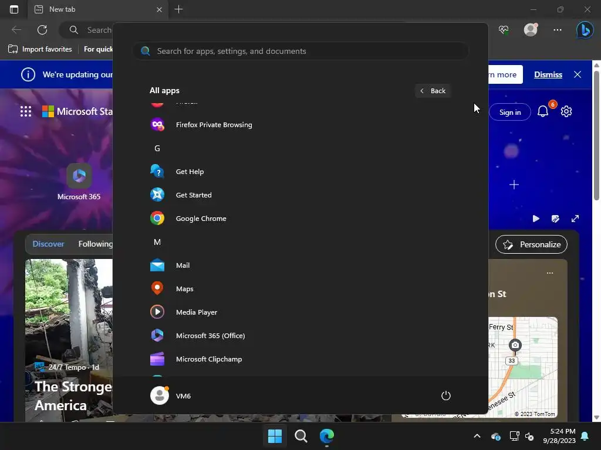Viewport: 601px width, 450px height.
Task: Click Import favorites in Edge
Action: pyautogui.click(x=40, y=49)
